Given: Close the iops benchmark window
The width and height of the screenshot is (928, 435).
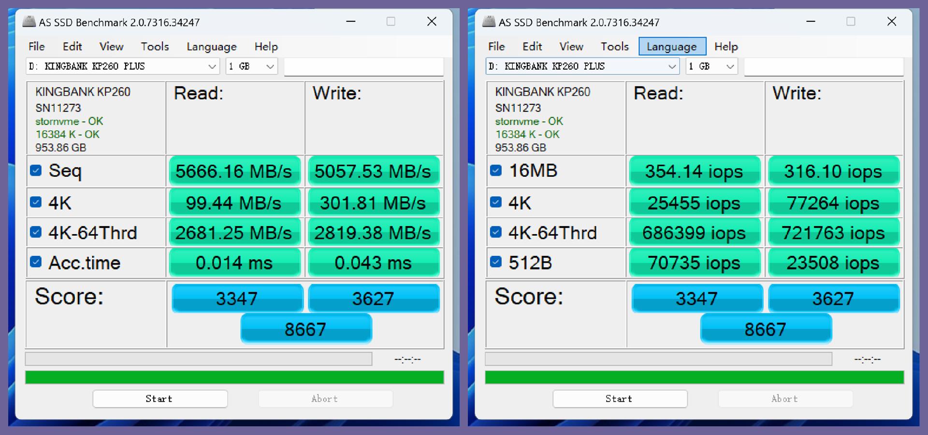Looking at the screenshot, I should [892, 22].
